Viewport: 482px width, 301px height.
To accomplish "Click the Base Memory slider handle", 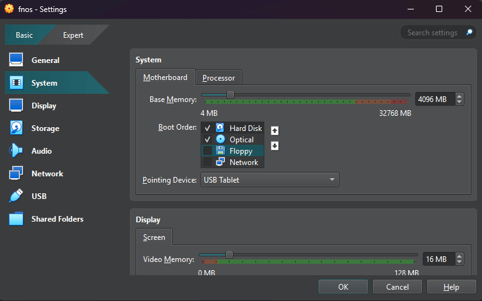I will [230, 95].
